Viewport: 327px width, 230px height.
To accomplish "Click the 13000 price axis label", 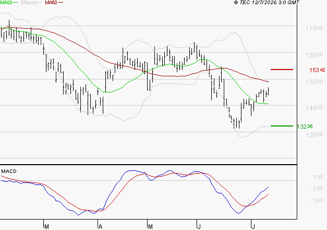I will point(314,134).
